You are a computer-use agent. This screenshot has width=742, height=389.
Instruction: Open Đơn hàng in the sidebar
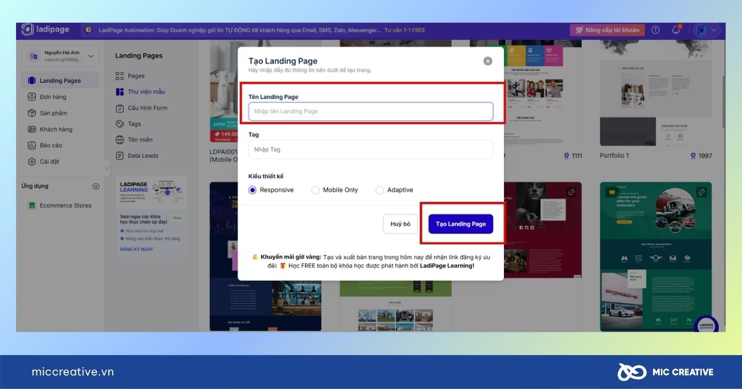pos(53,97)
